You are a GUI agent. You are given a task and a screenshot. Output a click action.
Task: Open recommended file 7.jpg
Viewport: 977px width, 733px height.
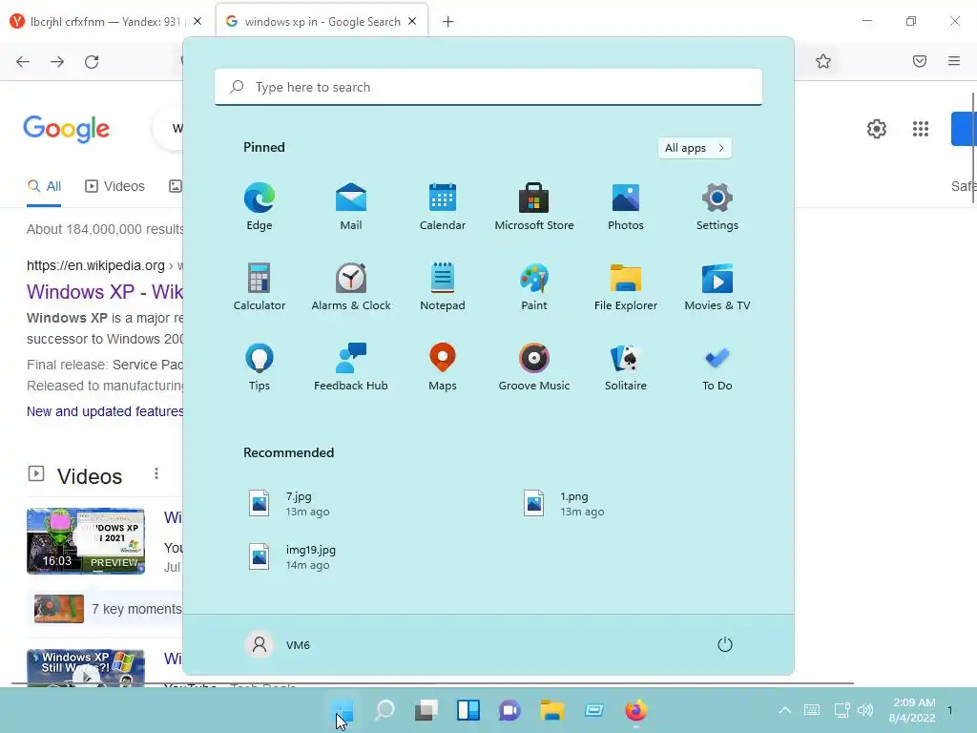[290, 504]
